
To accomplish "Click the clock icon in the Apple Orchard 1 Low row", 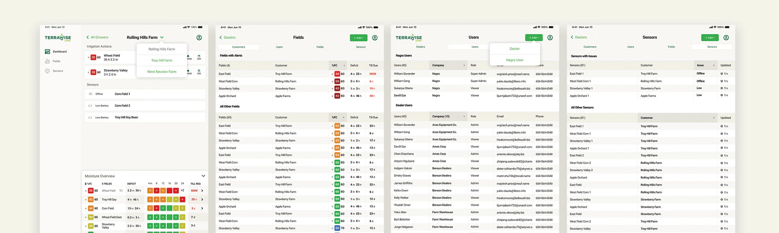I will point(722,96).
